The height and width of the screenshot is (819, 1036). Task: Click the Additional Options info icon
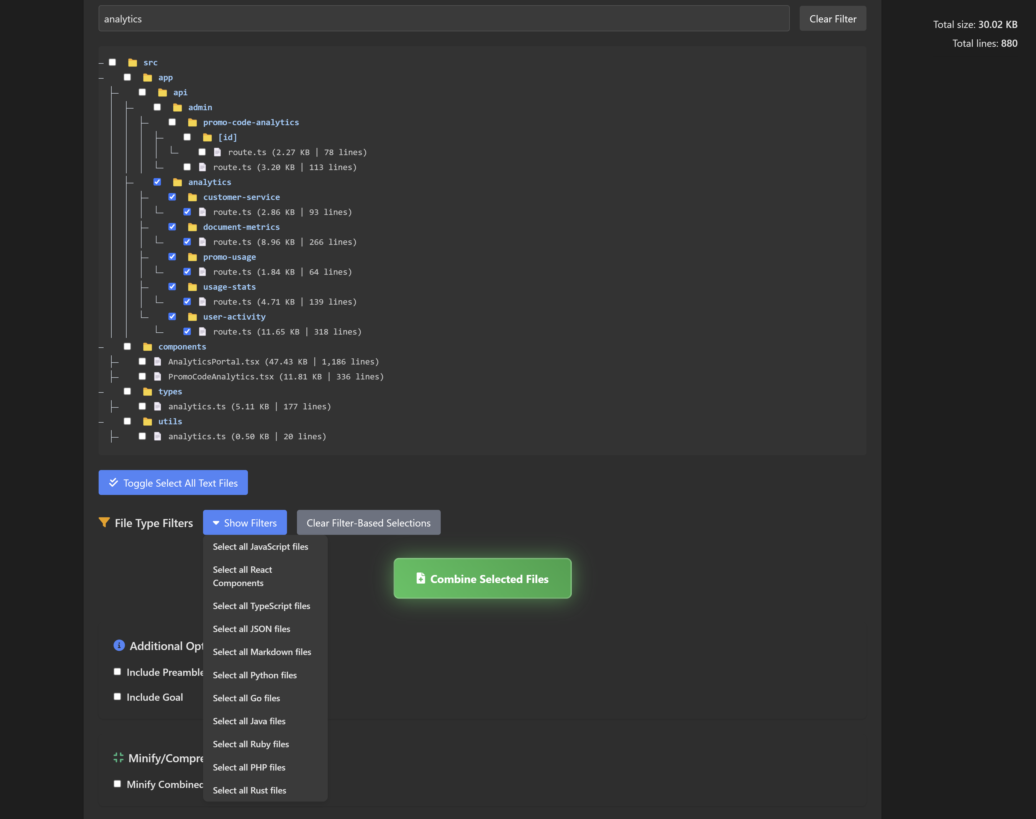coord(119,645)
